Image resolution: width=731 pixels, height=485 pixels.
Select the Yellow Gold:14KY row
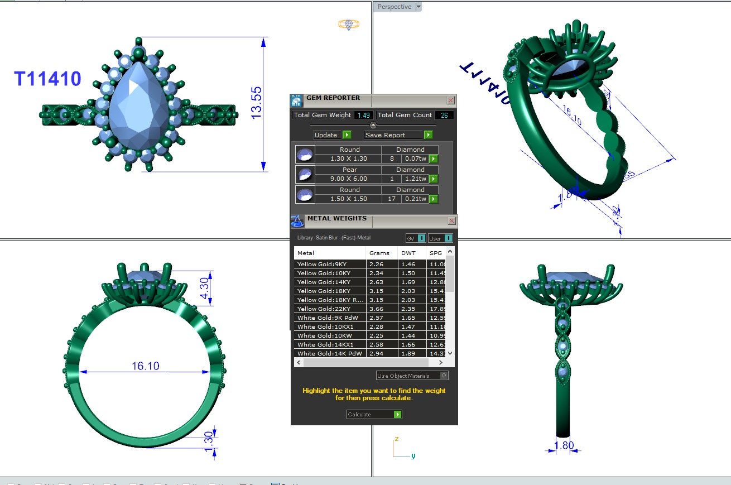(x=330, y=282)
